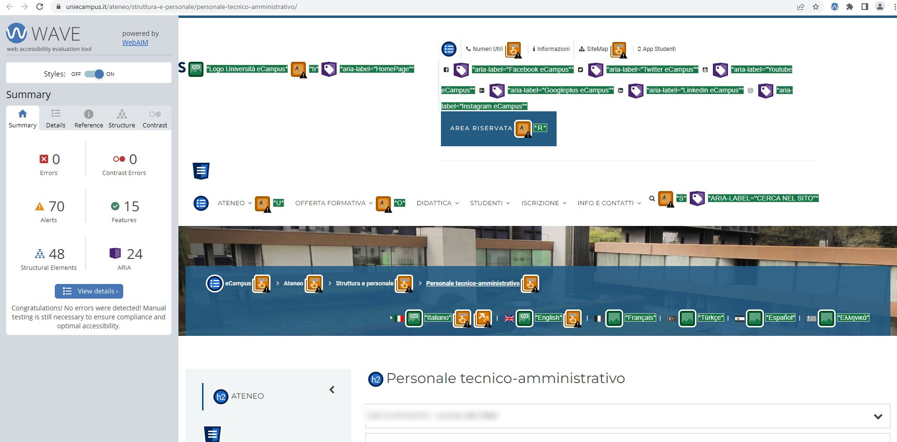
Task: Click the browser bookmark star icon
Action: (x=815, y=7)
